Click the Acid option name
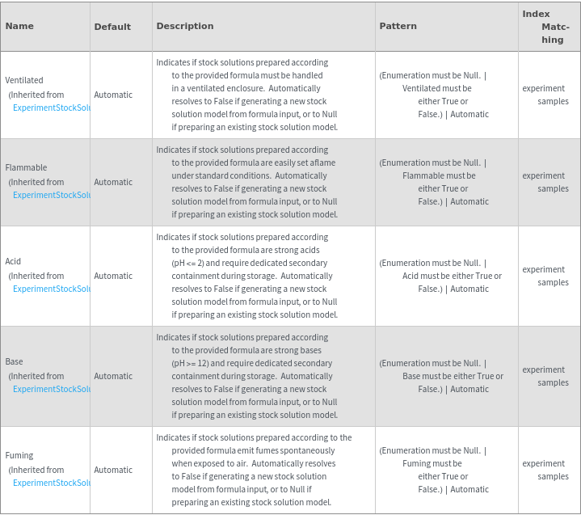This screenshot has width=581, height=515. [x=13, y=261]
